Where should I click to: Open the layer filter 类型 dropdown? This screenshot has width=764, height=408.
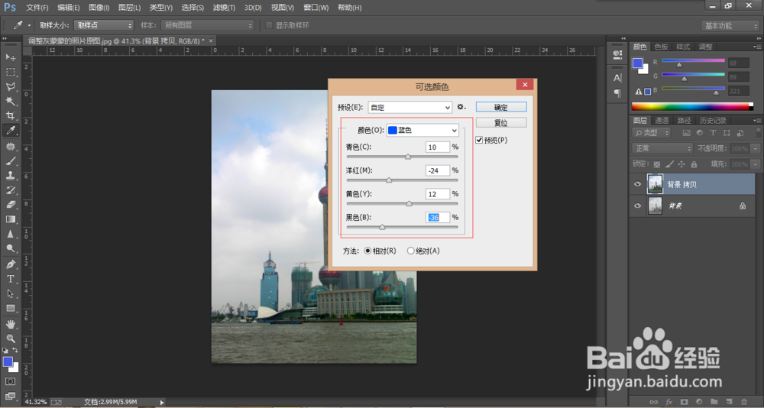click(651, 133)
